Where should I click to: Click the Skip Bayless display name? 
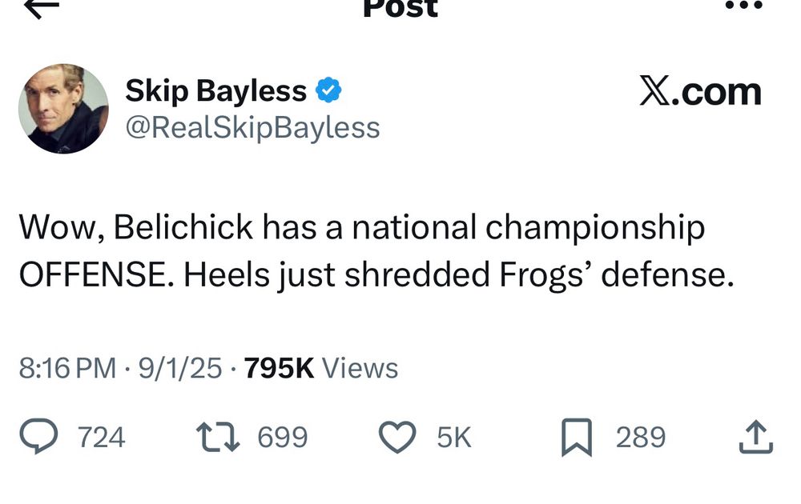coord(215,91)
